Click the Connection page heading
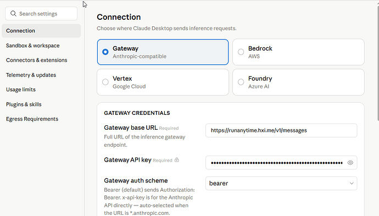 click(119, 17)
